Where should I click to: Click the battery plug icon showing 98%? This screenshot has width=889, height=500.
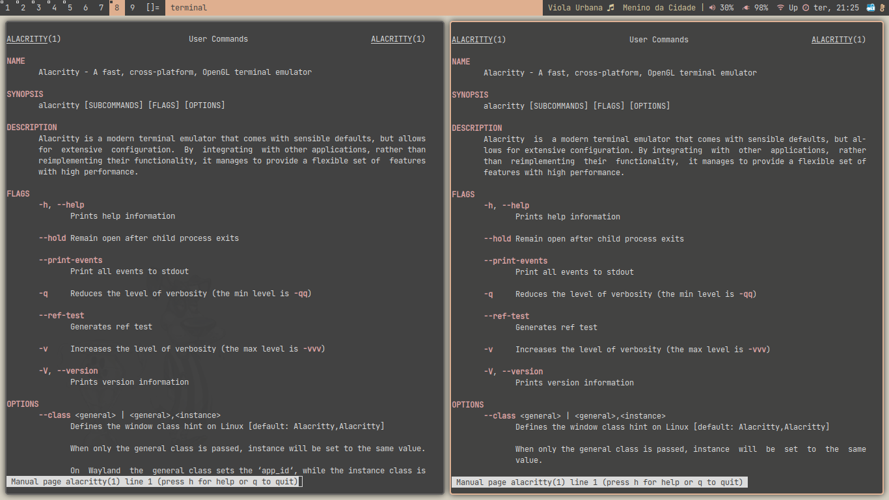(x=746, y=8)
